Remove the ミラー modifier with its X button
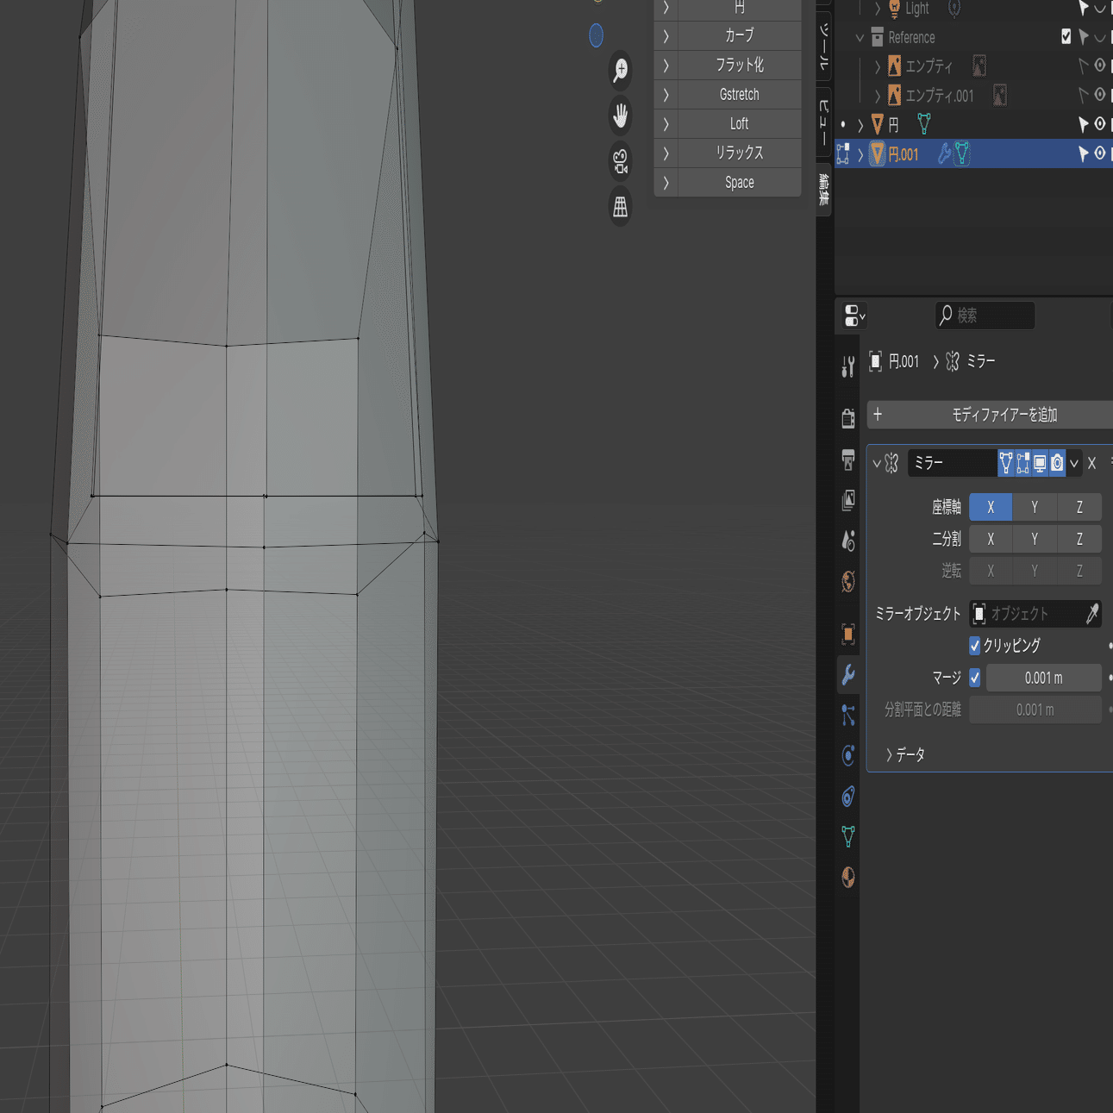The image size is (1113, 1113). pos(1091,464)
